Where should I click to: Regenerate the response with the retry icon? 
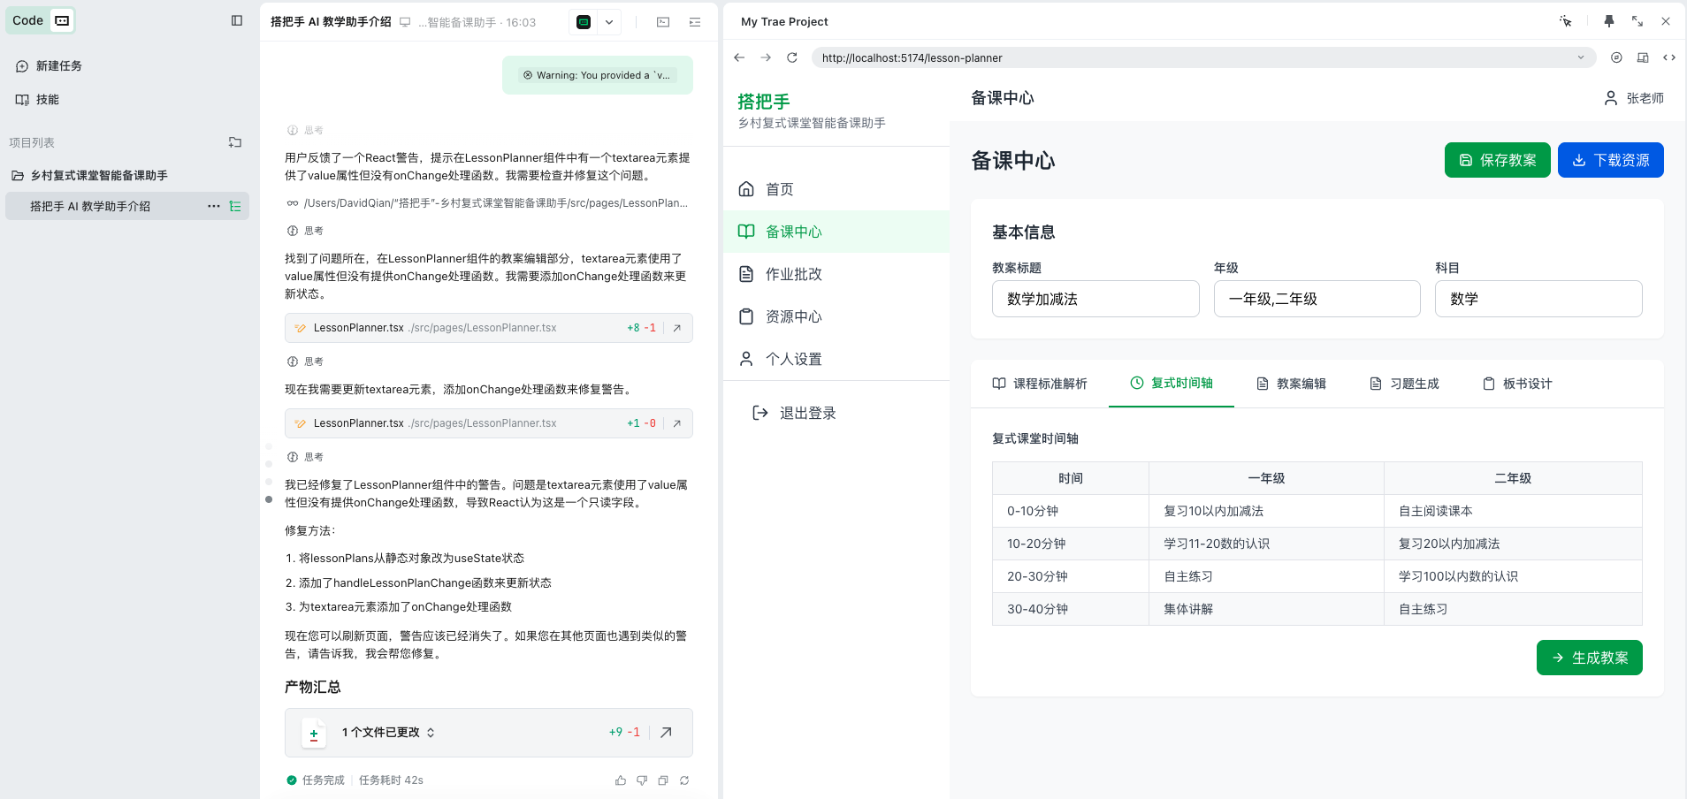click(x=684, y=780)
